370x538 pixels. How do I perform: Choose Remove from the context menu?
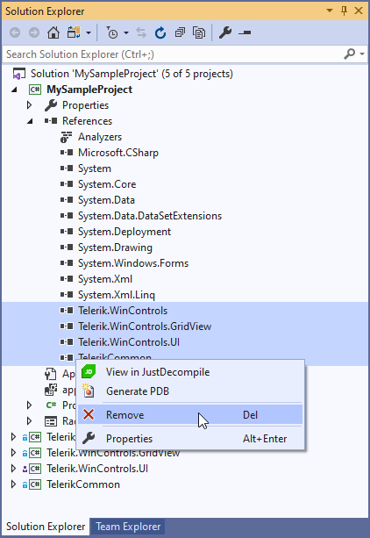point(190,415)
